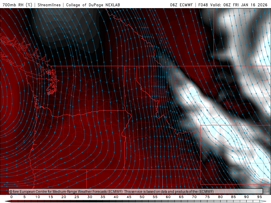The height and width of the screenshot is (203, 271).
Task: Click the "40" colorbar label
Action: (x=116, y=197)
